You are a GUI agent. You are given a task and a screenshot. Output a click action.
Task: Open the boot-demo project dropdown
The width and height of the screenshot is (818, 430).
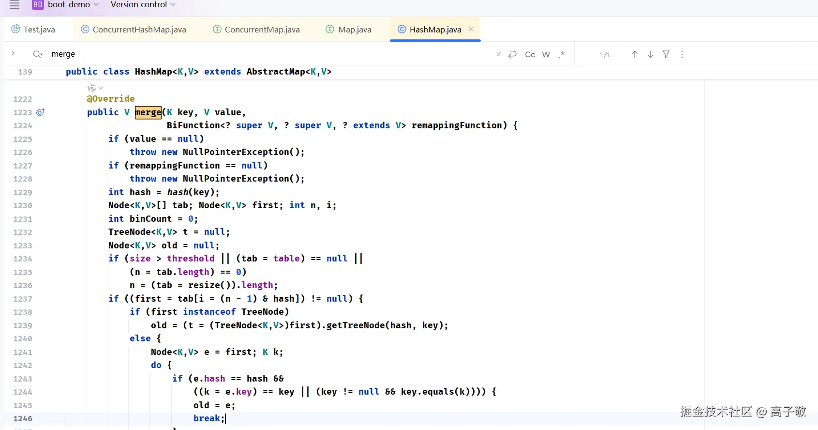[x=73, y=5]
